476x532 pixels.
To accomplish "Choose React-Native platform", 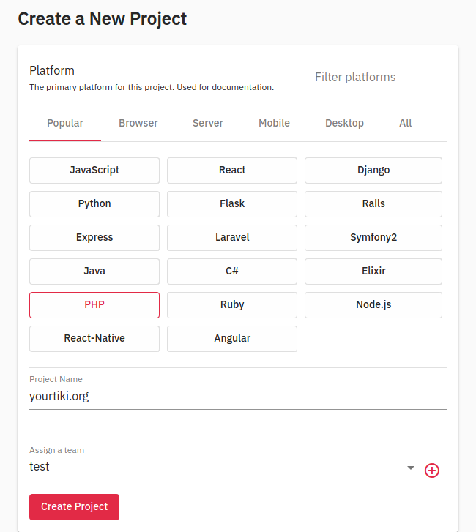I will pos(94,338).
